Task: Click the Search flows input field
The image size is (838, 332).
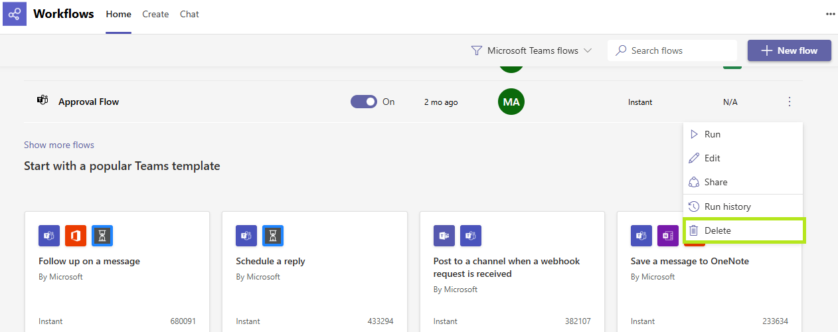Action: coord(672,50)
